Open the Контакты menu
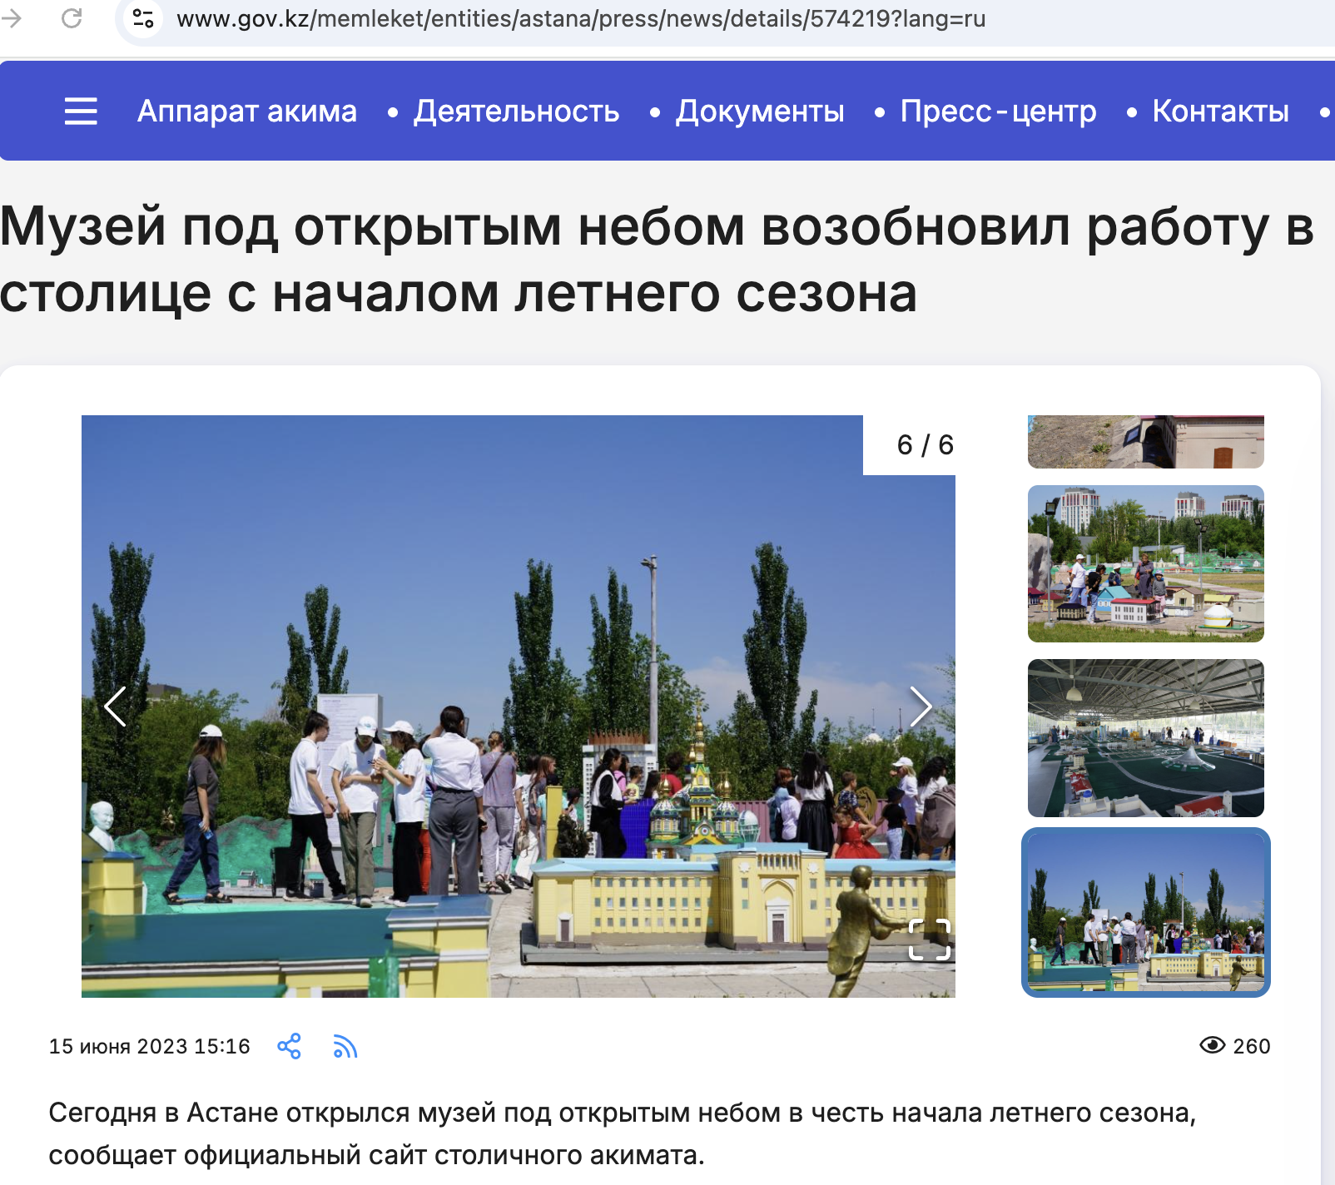The height and width of the screenshot is (1185, 1335). [1220, 111]
